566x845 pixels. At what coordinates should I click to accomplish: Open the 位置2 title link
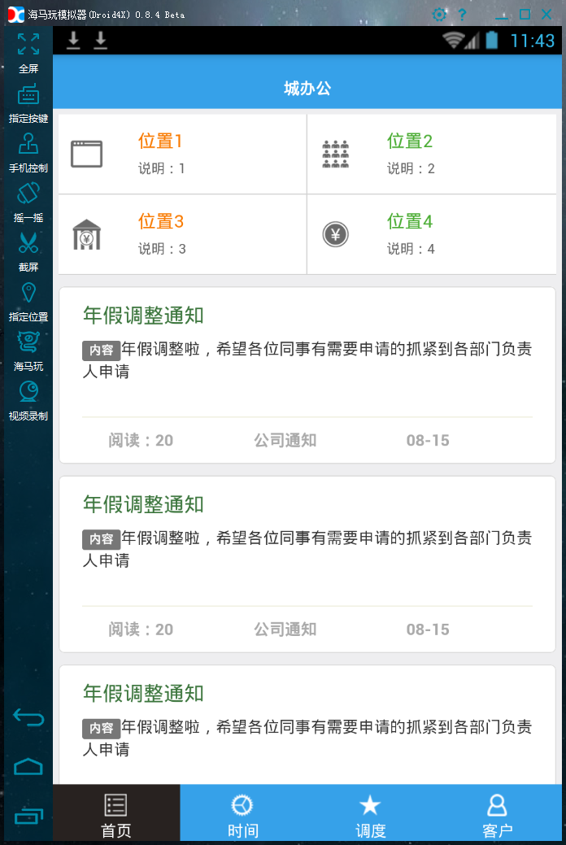[410, 142]
